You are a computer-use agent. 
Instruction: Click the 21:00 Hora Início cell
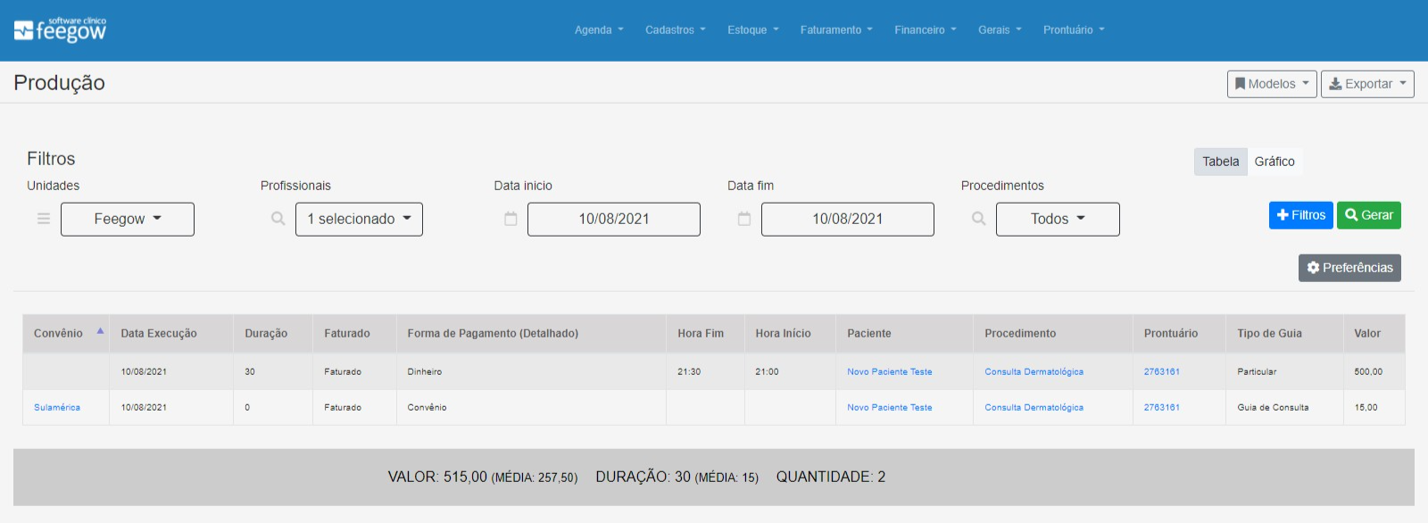(x=790, y=372)
